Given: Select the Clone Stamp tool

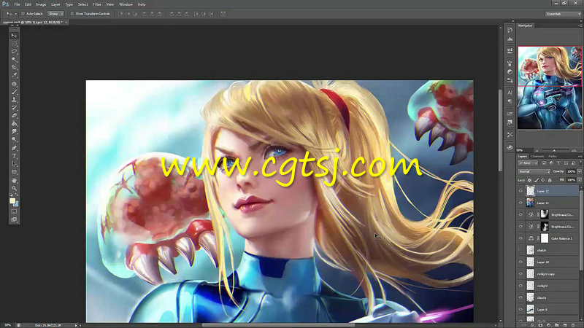Looking at the screenshot, I should point(14,100).
